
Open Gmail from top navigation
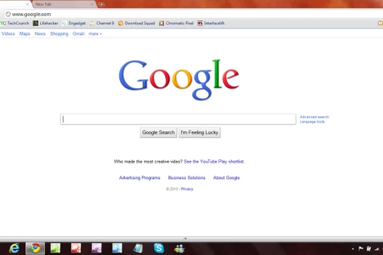(x=79, y=34)
